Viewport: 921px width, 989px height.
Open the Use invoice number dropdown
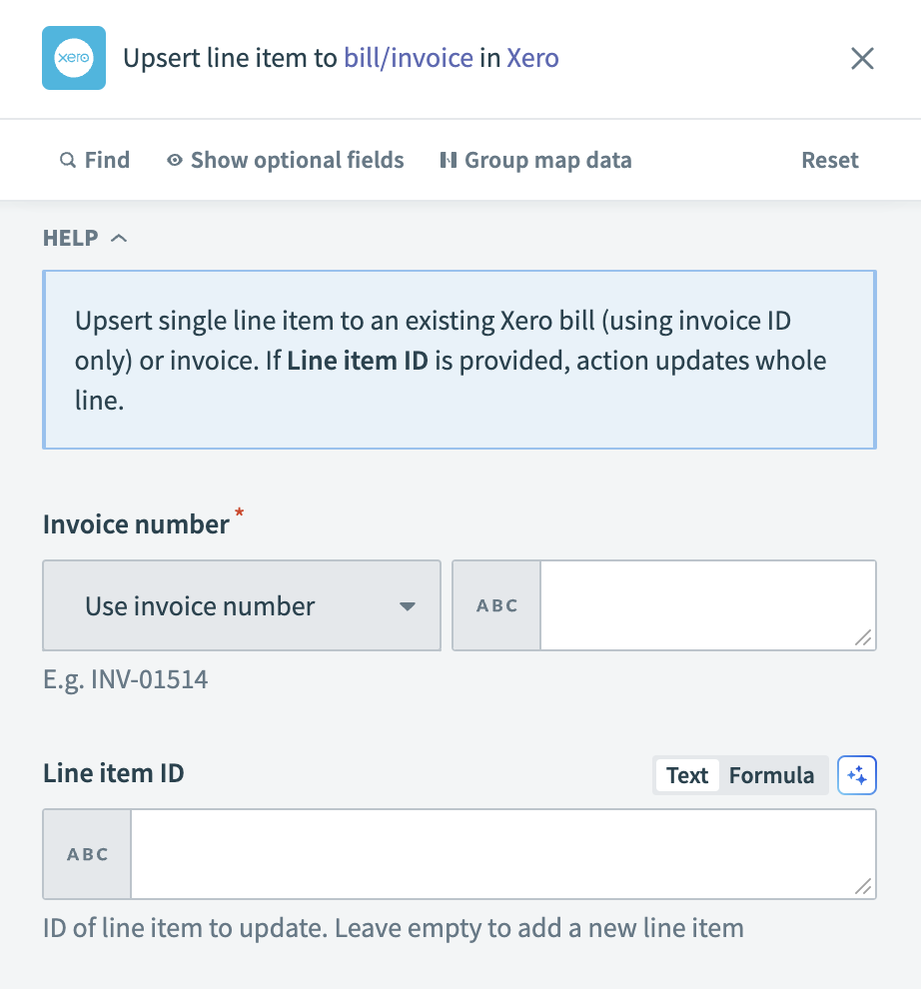241,605
